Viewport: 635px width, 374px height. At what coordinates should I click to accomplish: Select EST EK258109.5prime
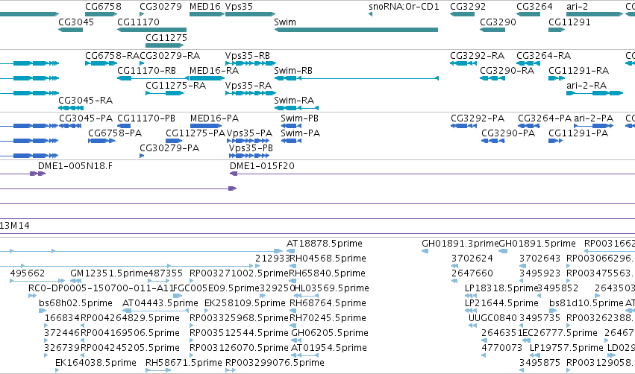207,311
